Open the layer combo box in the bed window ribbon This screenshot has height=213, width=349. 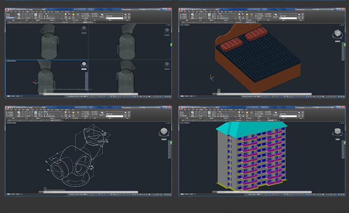click(x=226, y=14)
